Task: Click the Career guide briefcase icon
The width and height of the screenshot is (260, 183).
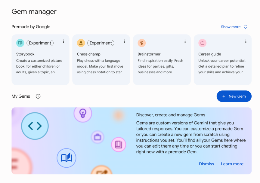Action: tap(202, 43)
